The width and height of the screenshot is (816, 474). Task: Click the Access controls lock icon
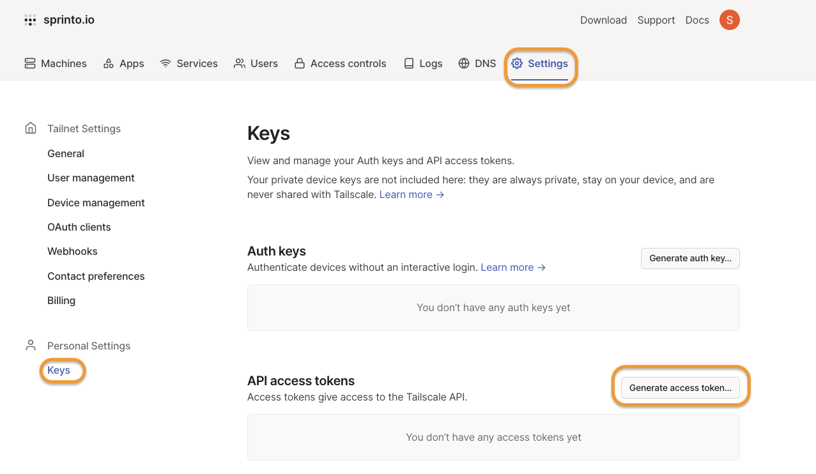(299, 63)
